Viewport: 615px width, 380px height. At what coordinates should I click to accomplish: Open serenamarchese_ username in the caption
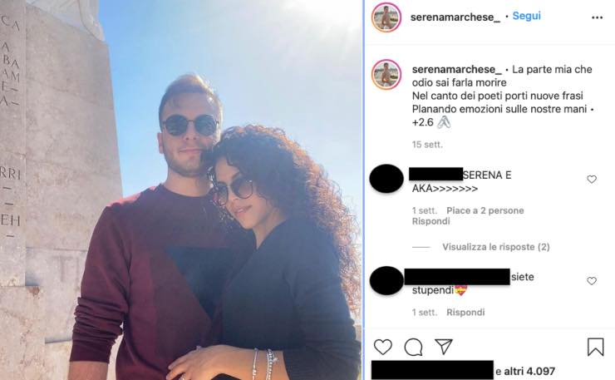pos(457,70)
